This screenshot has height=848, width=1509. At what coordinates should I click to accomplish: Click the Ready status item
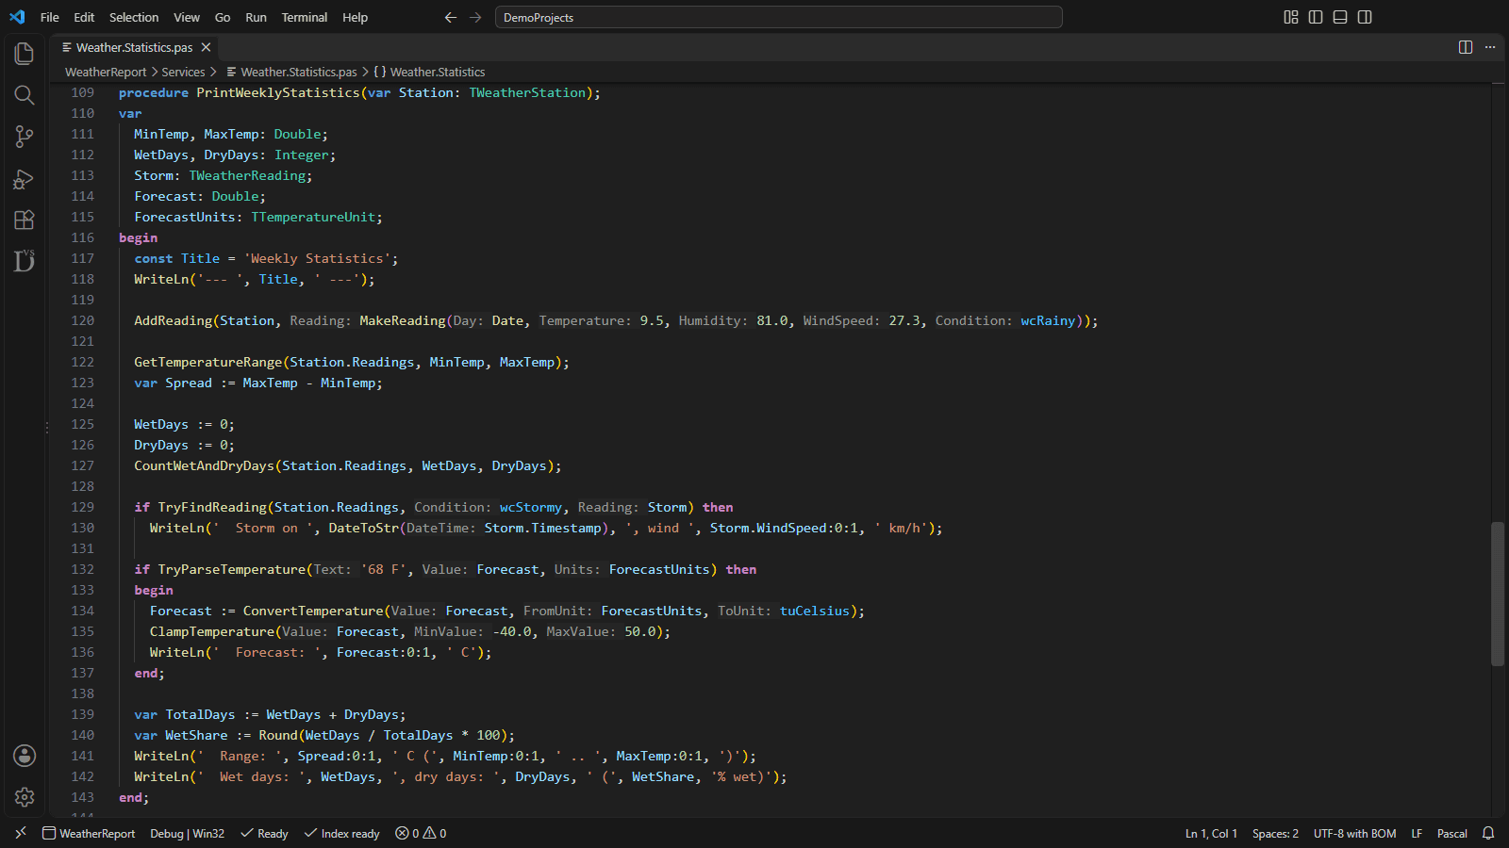click(264, 833)
